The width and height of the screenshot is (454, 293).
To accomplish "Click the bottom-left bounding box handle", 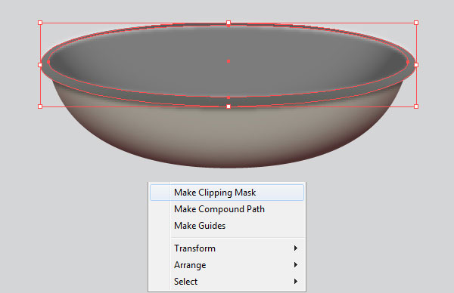I will pyautogui.click(x=40, y=106).
